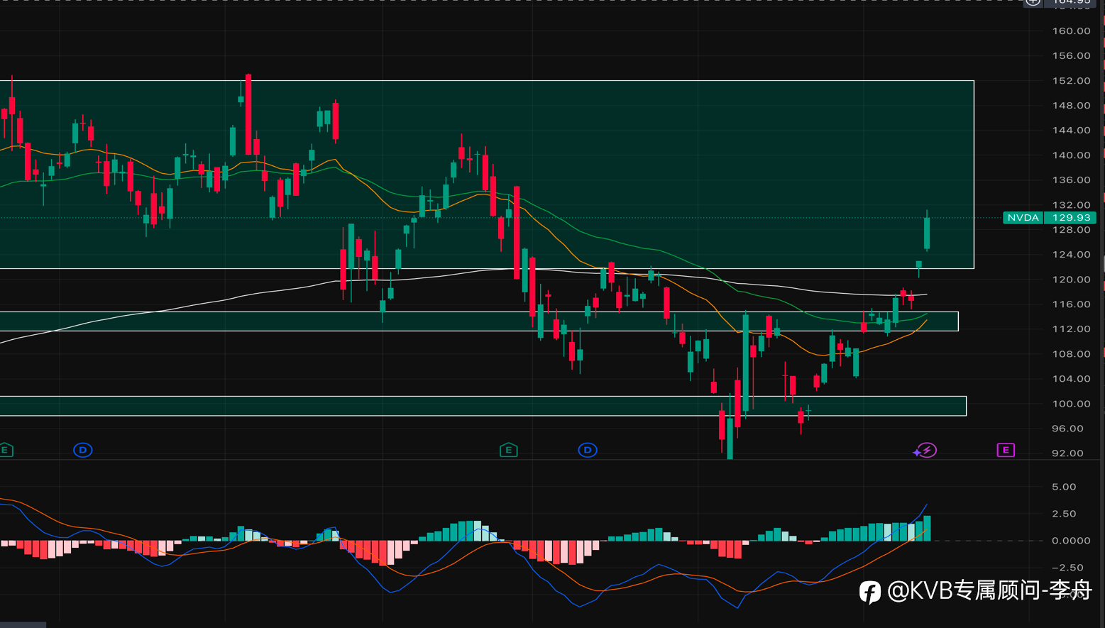Select the narrow rectangle zone near 114
The height and width of the screenshot is (628, 1105).
(479, 321)
